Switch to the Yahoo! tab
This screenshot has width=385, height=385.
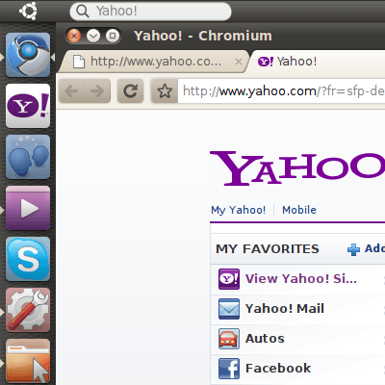[x=316, y=62]
